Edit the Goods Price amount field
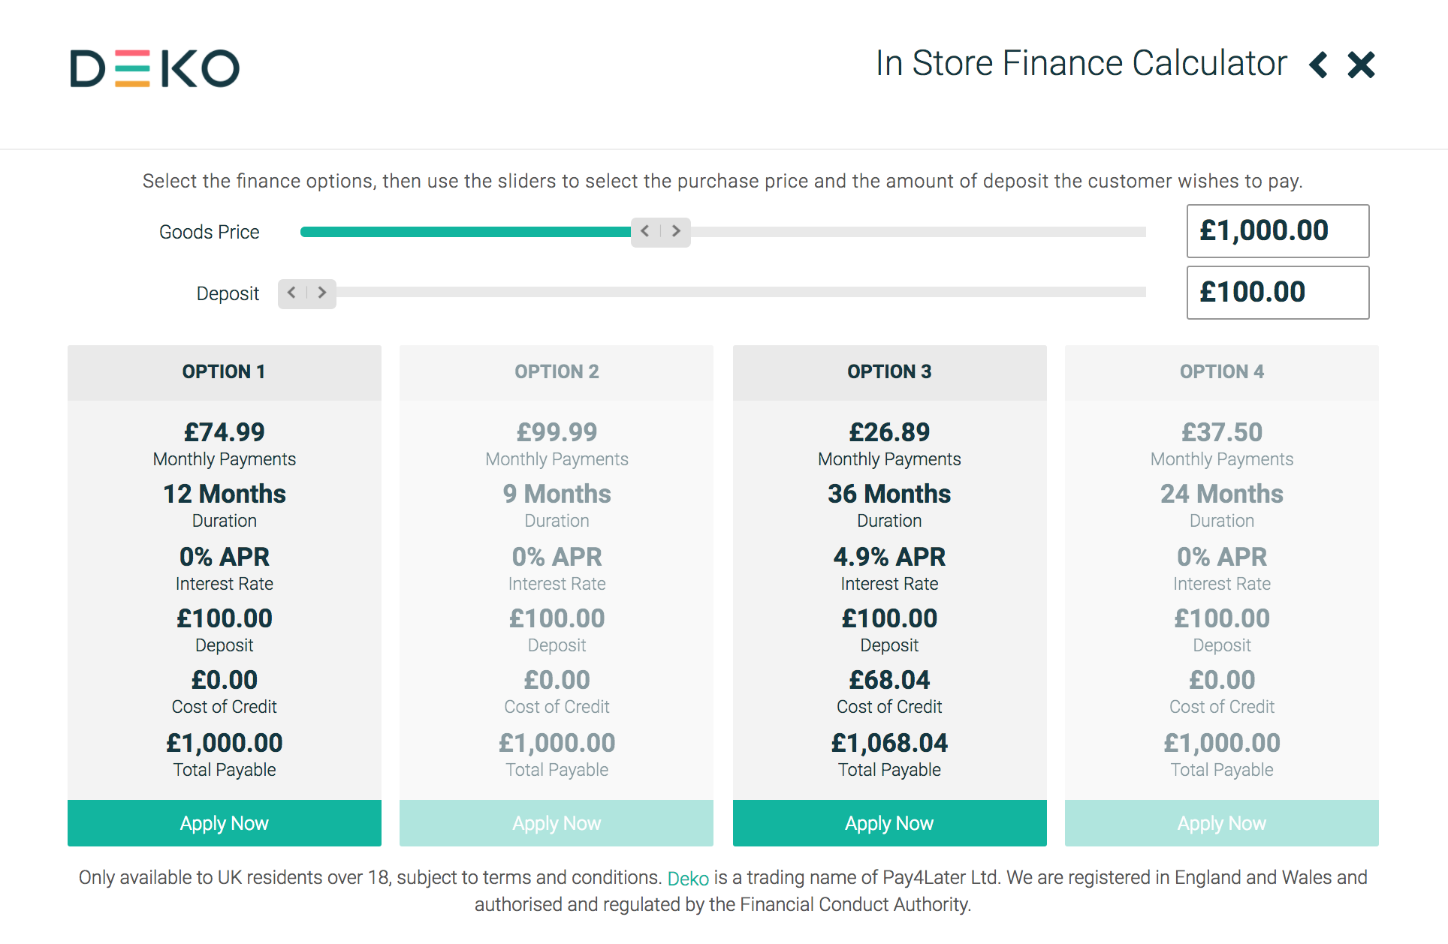Image resolution: width=1448 pixels, height=944 pixels. coord(1277,231)
